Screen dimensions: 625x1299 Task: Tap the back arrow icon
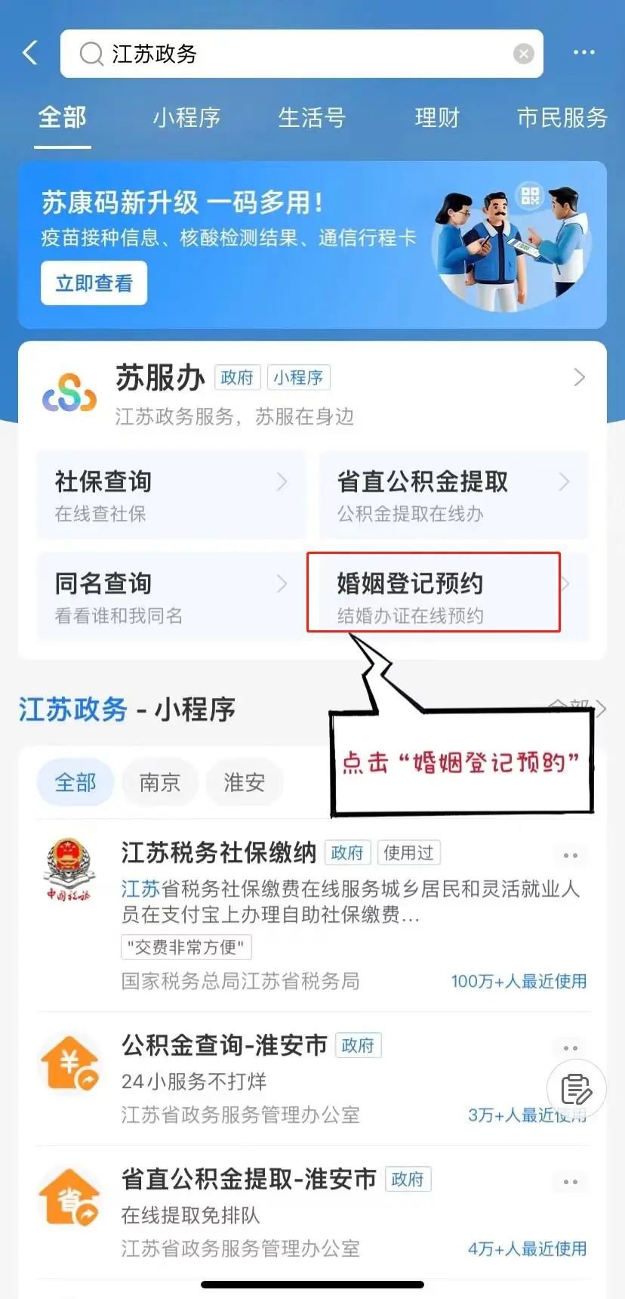coord(30,53)
